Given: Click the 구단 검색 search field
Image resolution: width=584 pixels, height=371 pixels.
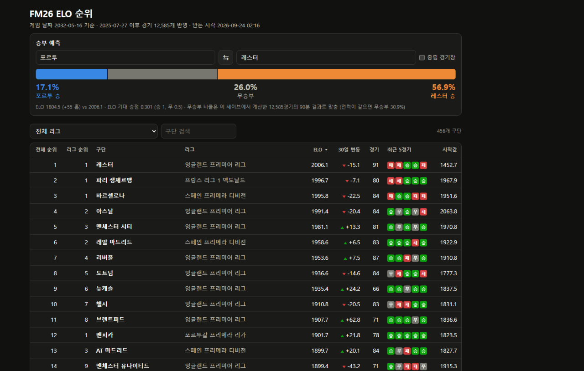Looking at the screenshot, I should (198, 131).
